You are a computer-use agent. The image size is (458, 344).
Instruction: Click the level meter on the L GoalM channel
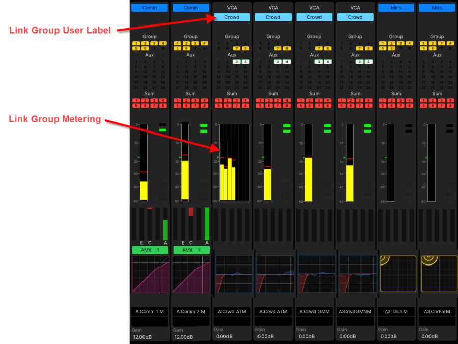click(x=390, y=163)
